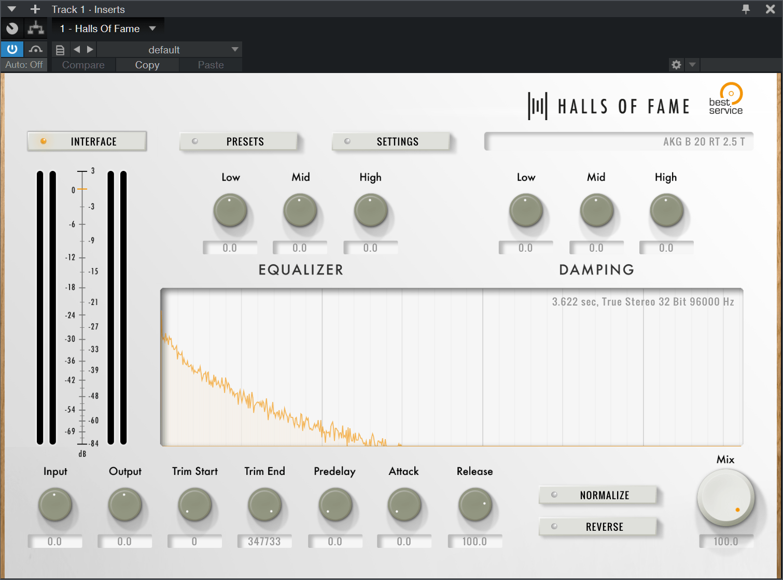783x580 pixels.
Task: Go to the next preset arrow
Action: [90, 49]
